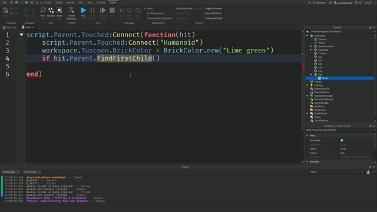Viewport: 377px width, 212px height.
Task: Close the Script editor tab
Action: 33,28
